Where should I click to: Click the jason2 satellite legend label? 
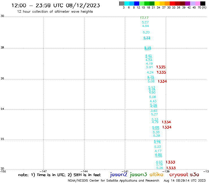[x=119, y=175]
